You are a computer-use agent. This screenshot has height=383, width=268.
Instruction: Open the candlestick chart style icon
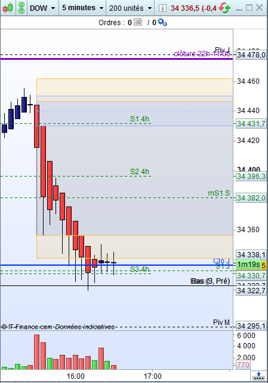coord(8,8)
